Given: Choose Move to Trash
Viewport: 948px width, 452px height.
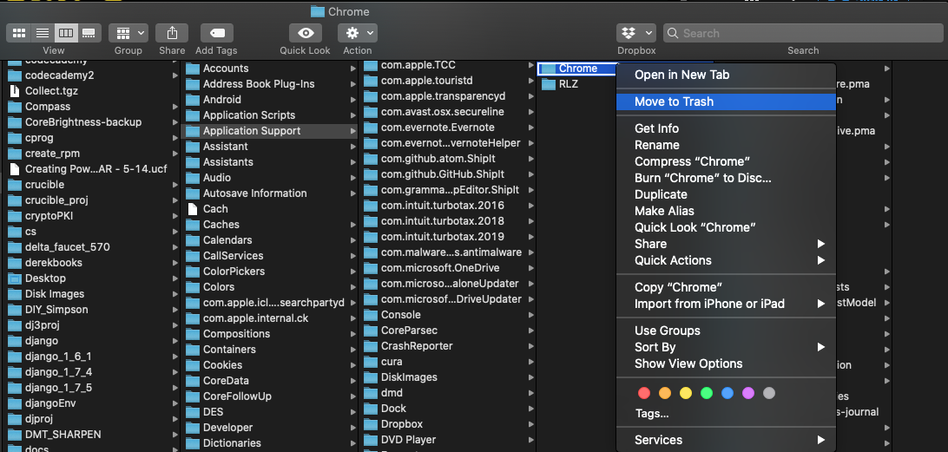Looking at the screenshot, I should click(x=726, y=102).
